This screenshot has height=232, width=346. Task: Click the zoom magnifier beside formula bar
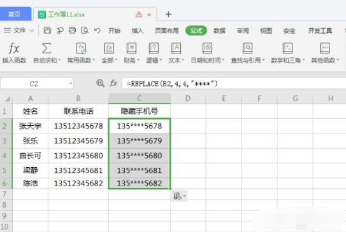click(x=100, y=83)
